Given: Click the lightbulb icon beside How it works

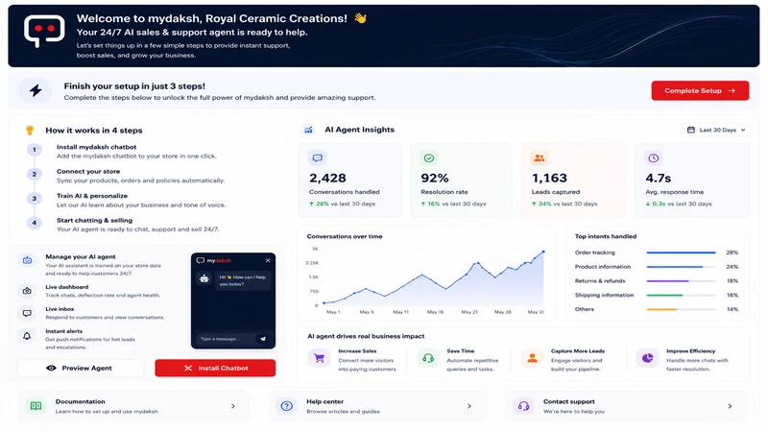Looking at the screenshot, I should pos(30,131).
